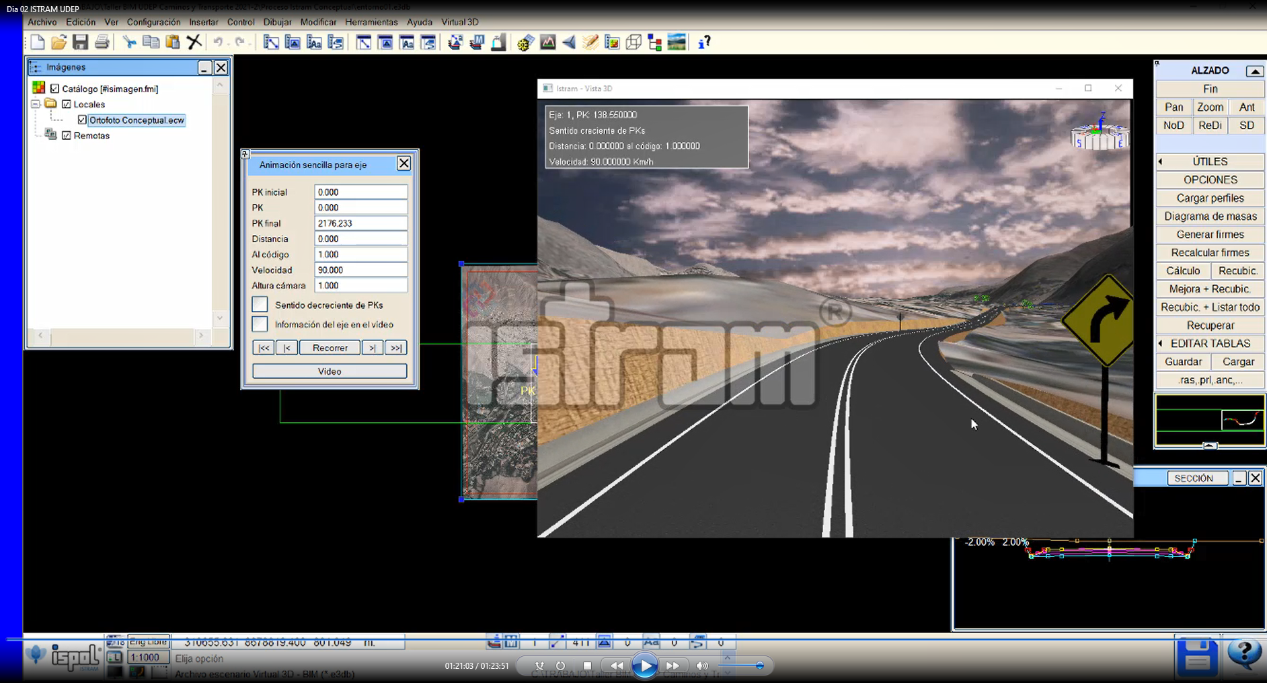Screen dimensions: 1267x683
Task: Click the Diagrama de masas button
Action: 1210,216
